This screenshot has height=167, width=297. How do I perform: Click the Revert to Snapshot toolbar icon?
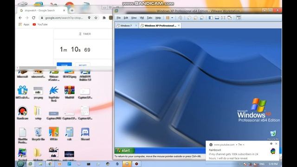coord(195,18)
